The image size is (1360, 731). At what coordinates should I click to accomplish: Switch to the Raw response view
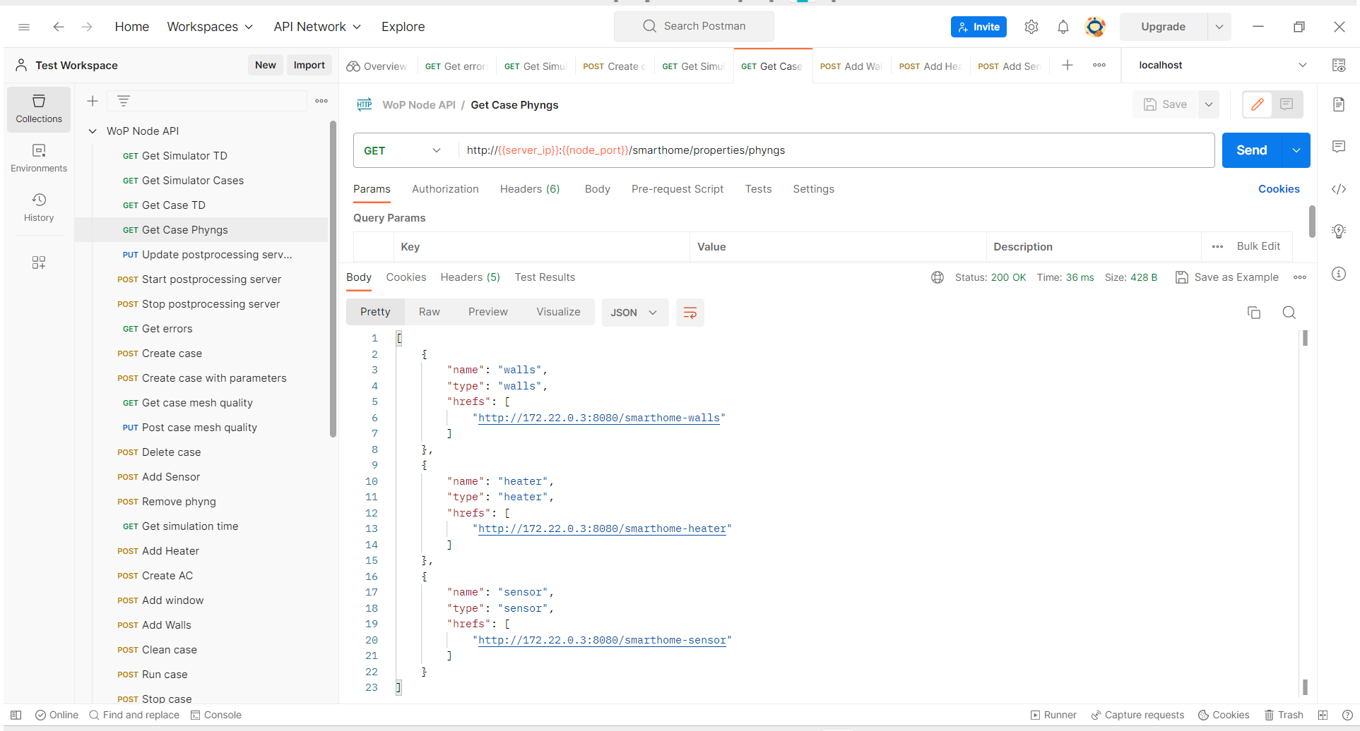click(x=430, y=312)
